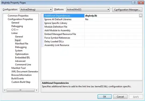145x101 pixels.
Task: Select General under Linker
Action: [19, 37]
